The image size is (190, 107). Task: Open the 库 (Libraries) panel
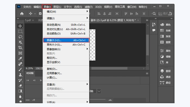pos(164,62)
